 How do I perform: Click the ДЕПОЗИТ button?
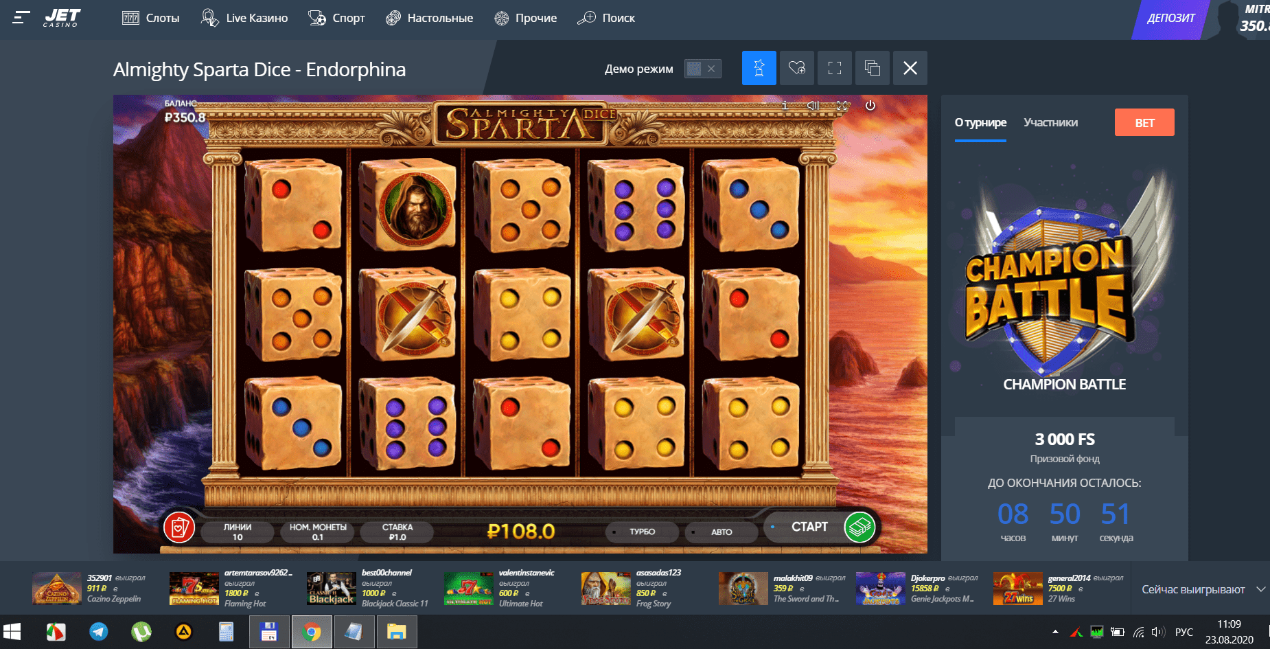pyautogui.click(x=1170, y=19)
